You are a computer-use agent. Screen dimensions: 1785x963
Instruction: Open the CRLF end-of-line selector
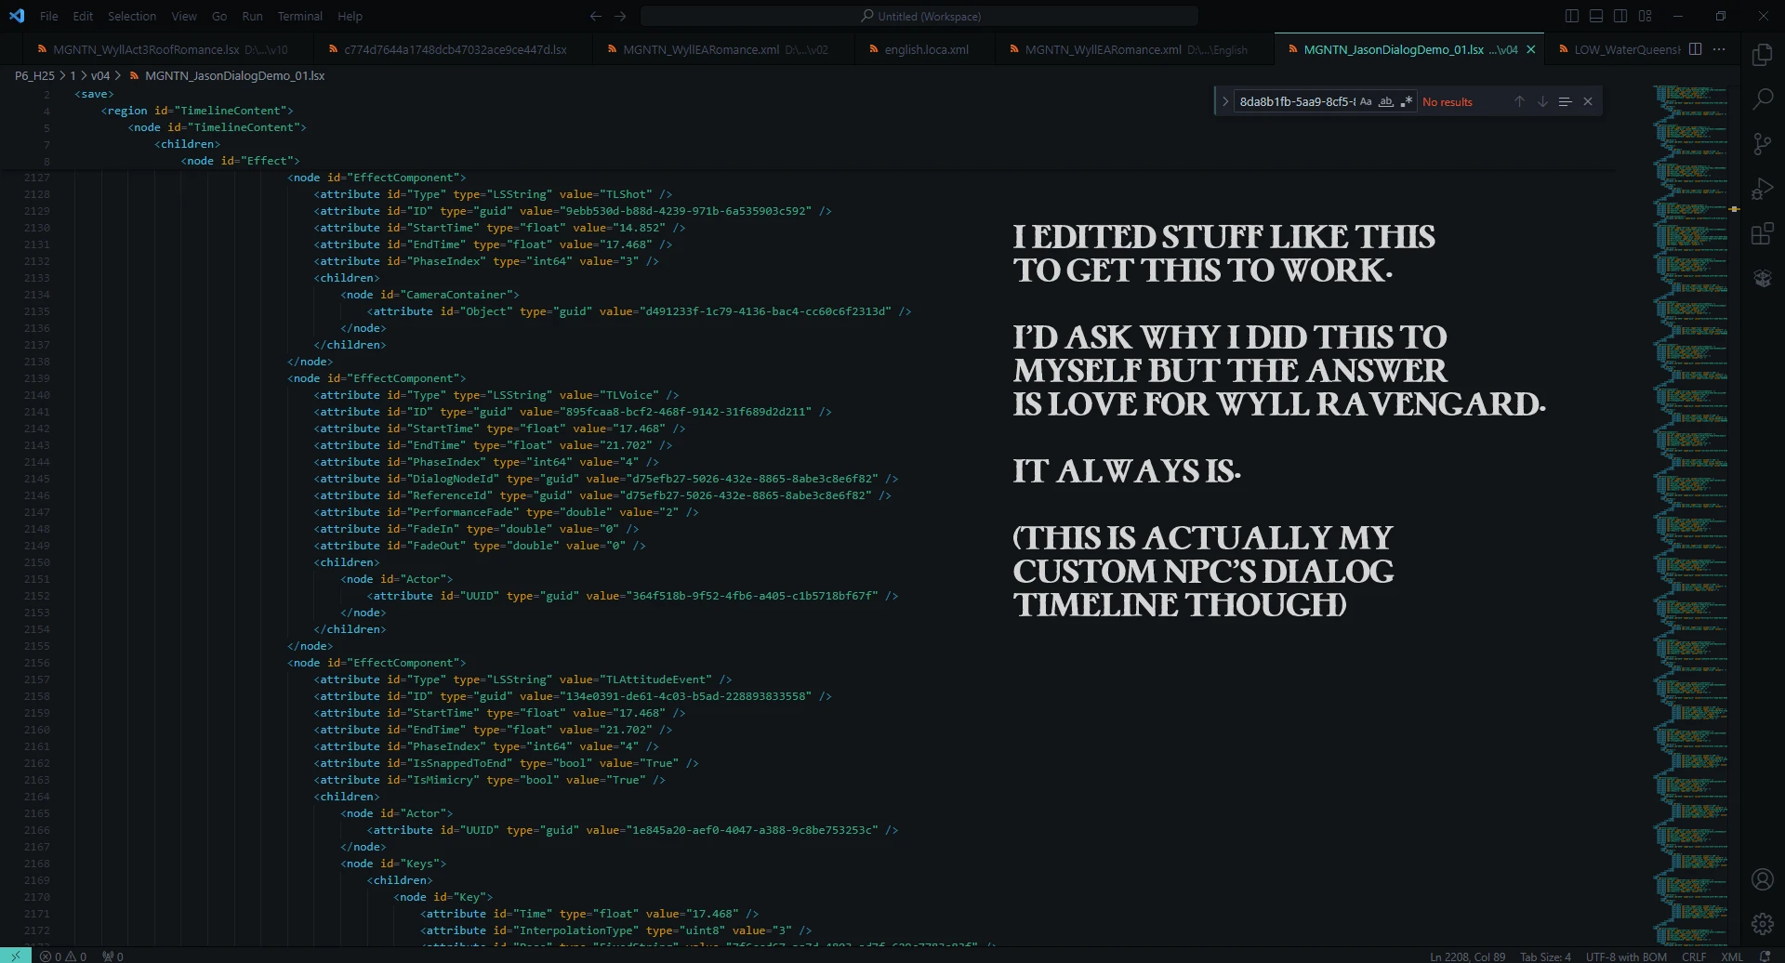pos(1694,956)
